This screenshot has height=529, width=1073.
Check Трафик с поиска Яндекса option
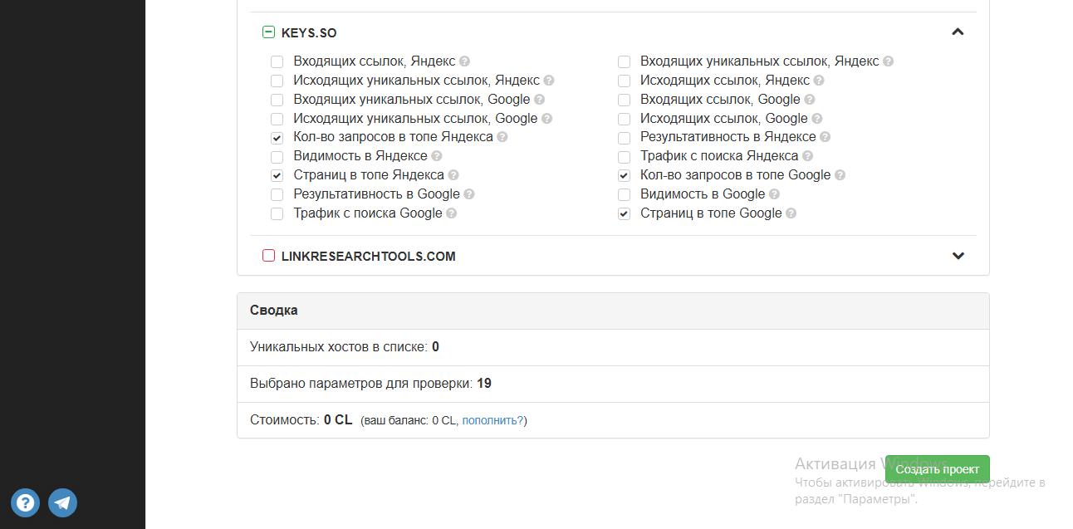coord(624,157)
